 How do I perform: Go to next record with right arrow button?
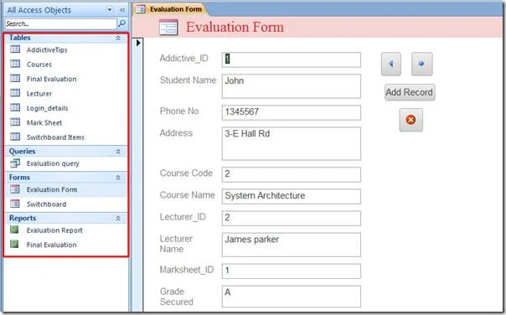(421, 64)
